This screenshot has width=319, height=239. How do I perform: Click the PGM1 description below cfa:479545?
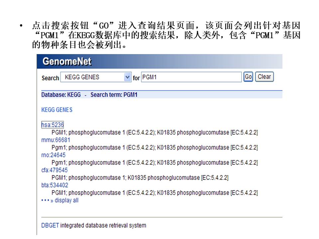pyautogui.click(x=140, y=178)
